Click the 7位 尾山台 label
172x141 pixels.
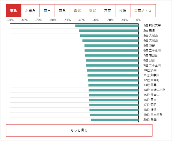(x=150, y=55)
